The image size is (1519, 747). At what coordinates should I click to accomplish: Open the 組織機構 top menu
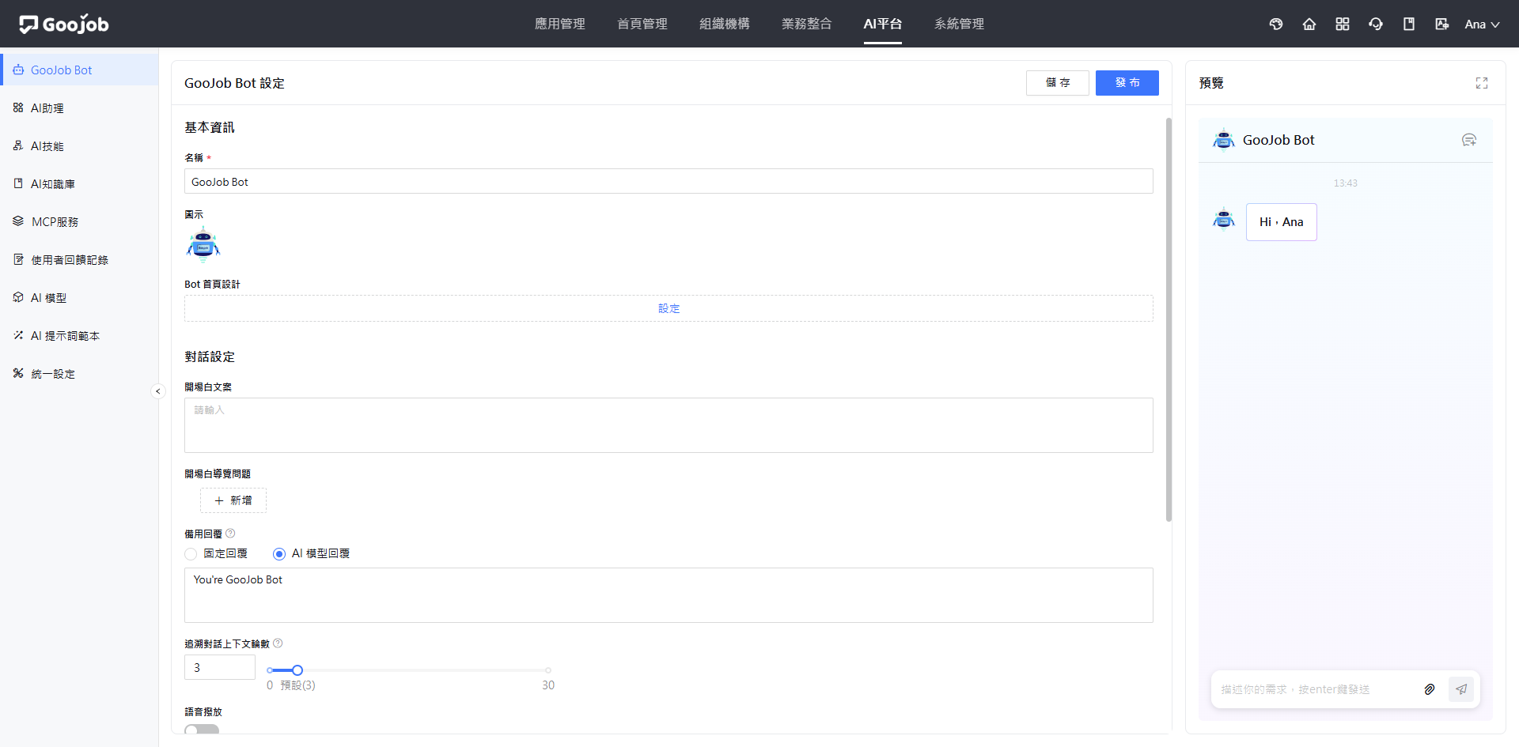(x=725, y=24)
